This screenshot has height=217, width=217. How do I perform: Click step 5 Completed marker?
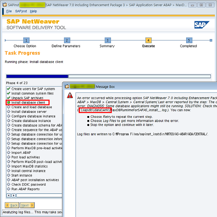[189, 40]
